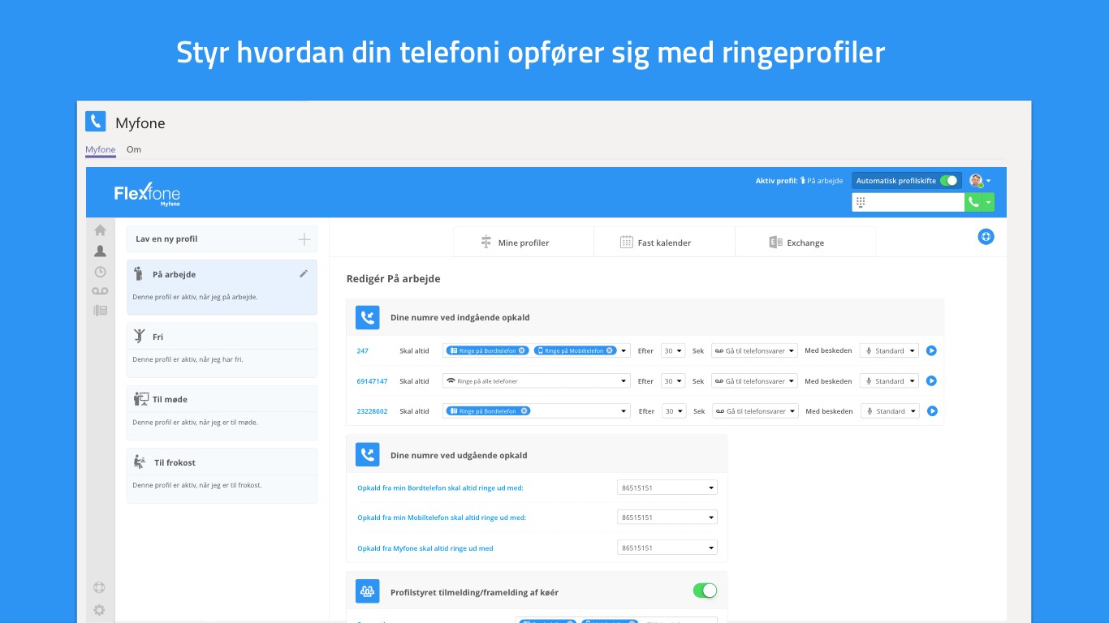Click the blue help lifebuoy icon
Image resolution: width=1109 pixels, height=623 pixels.
point(986,237)
